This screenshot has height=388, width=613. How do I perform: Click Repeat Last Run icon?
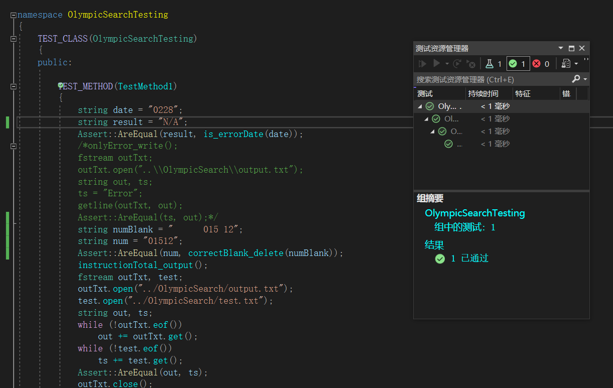pos(457,64)
